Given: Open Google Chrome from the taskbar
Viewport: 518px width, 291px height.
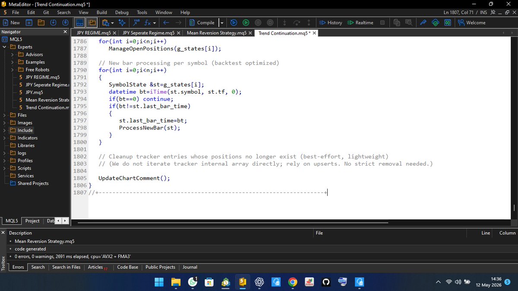Looking at the screenshot, I should [x=293, y=282].
